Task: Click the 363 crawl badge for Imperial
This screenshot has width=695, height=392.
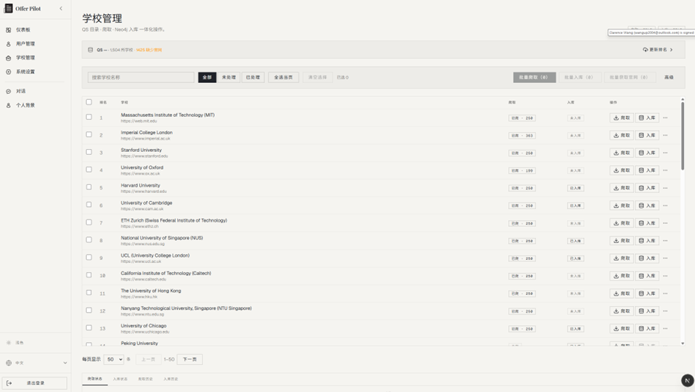Action: [x=522, y=135]
